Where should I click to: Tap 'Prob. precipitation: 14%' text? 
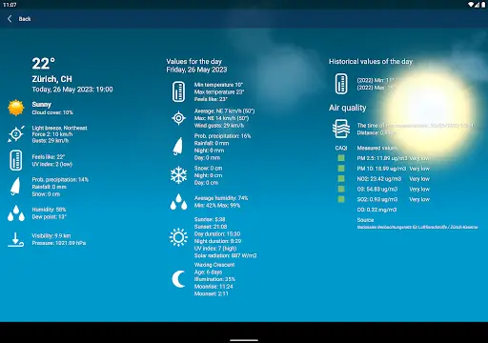(x=60, y=179)
